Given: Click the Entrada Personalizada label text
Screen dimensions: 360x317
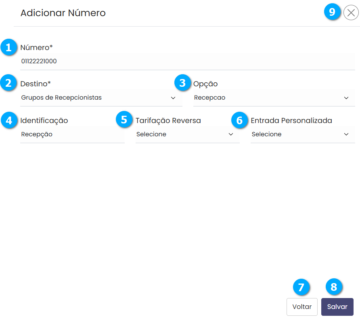Looking at the screenshot, I should point(291,120).
